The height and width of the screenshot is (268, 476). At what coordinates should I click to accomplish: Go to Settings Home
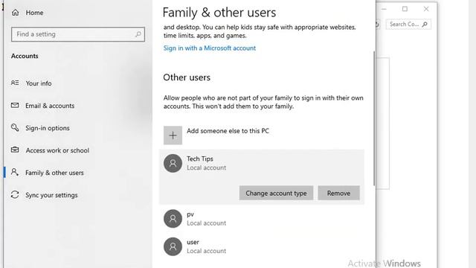[28, 13]
